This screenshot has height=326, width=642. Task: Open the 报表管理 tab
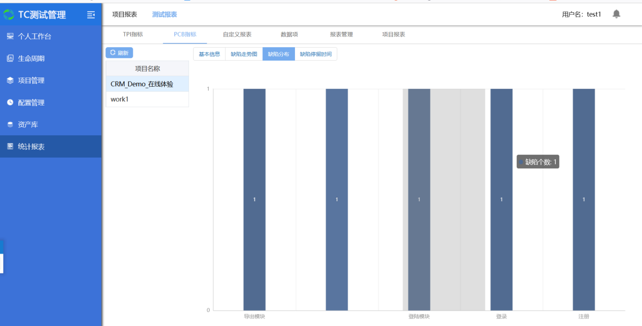pos(341,34)
